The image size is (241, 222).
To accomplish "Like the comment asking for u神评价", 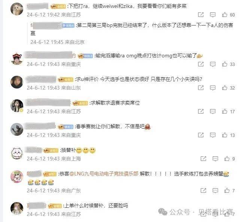I will click(x=225, y=88).
